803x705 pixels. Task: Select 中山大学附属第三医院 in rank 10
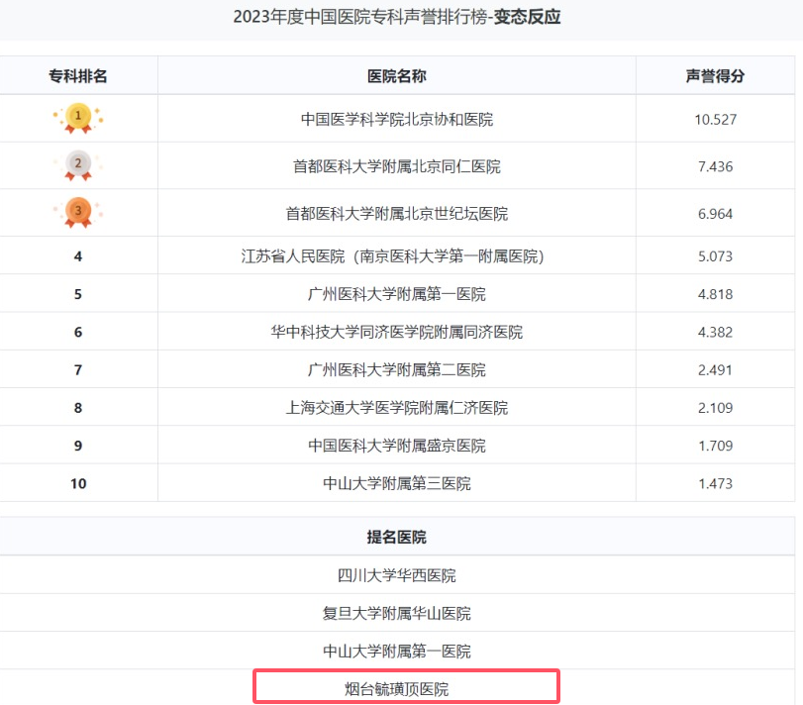(397, 483)
